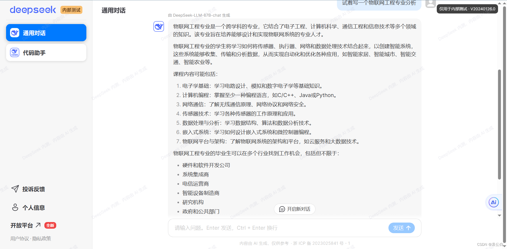Click the 仅用于内部测试 version tooltip
The height and width of the screenshot is (249, 507).
(467, 9)
